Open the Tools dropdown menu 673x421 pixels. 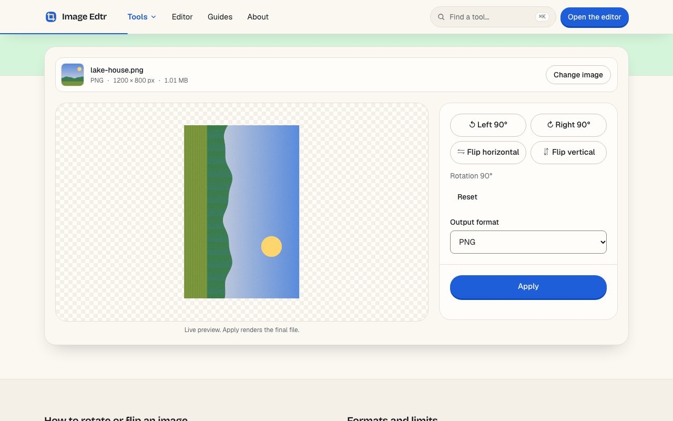(142, 17)
